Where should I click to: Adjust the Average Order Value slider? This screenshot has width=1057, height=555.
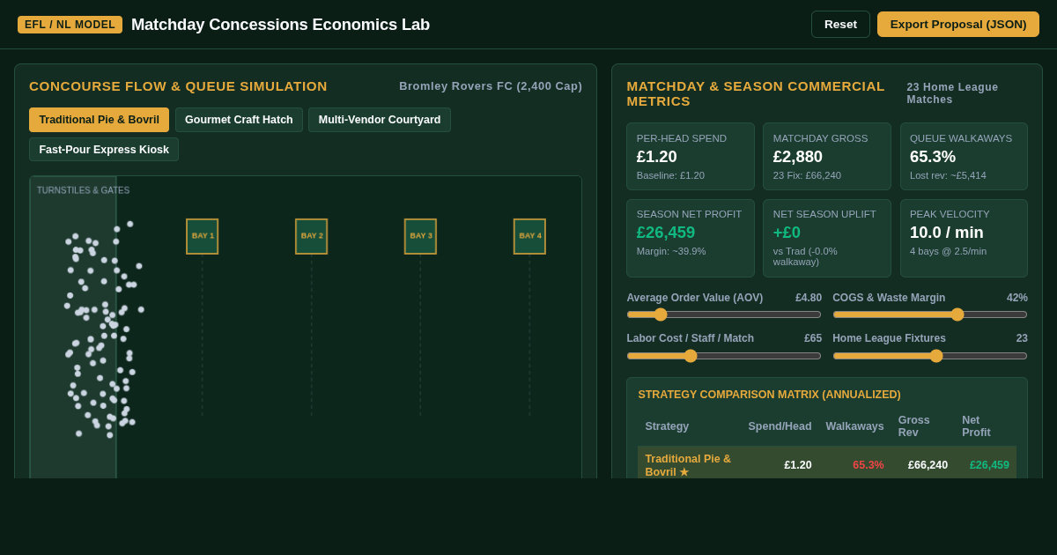click(724, 314)
